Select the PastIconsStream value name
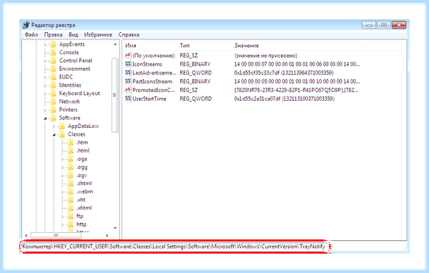The height and width of the screenshot is (273, 429). pyautogui.click(x=152, y=81)
